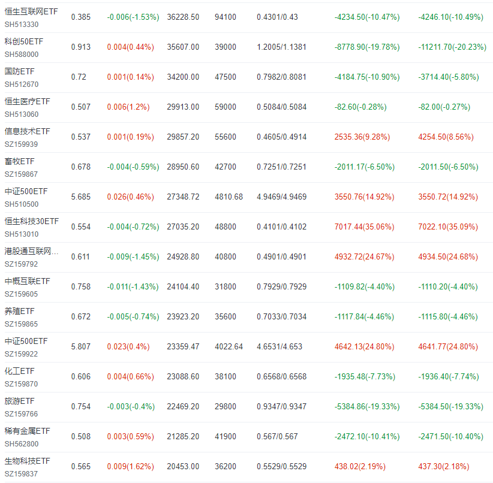493x483 pixels.
Task: Select the code SZ159792
Action: [21, 264]
